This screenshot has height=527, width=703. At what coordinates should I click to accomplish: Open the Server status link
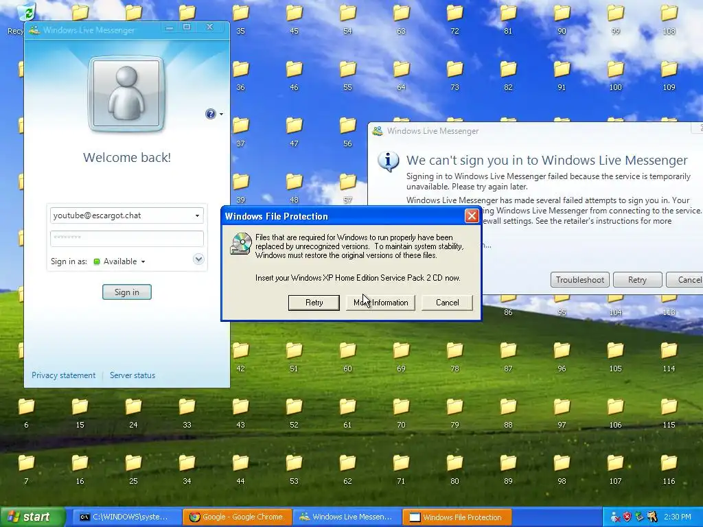click(132, 375)
